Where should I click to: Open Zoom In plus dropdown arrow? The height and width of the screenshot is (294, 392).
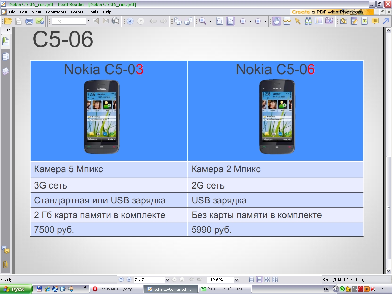point(265,21)
